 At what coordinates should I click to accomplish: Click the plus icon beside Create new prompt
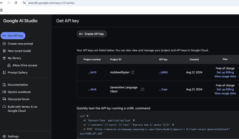point(4,44)
